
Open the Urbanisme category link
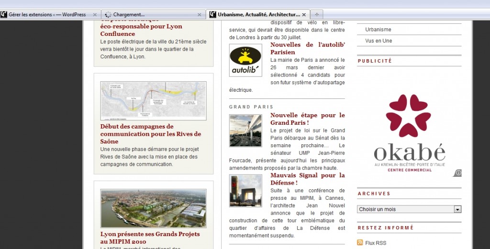[378, 30]
